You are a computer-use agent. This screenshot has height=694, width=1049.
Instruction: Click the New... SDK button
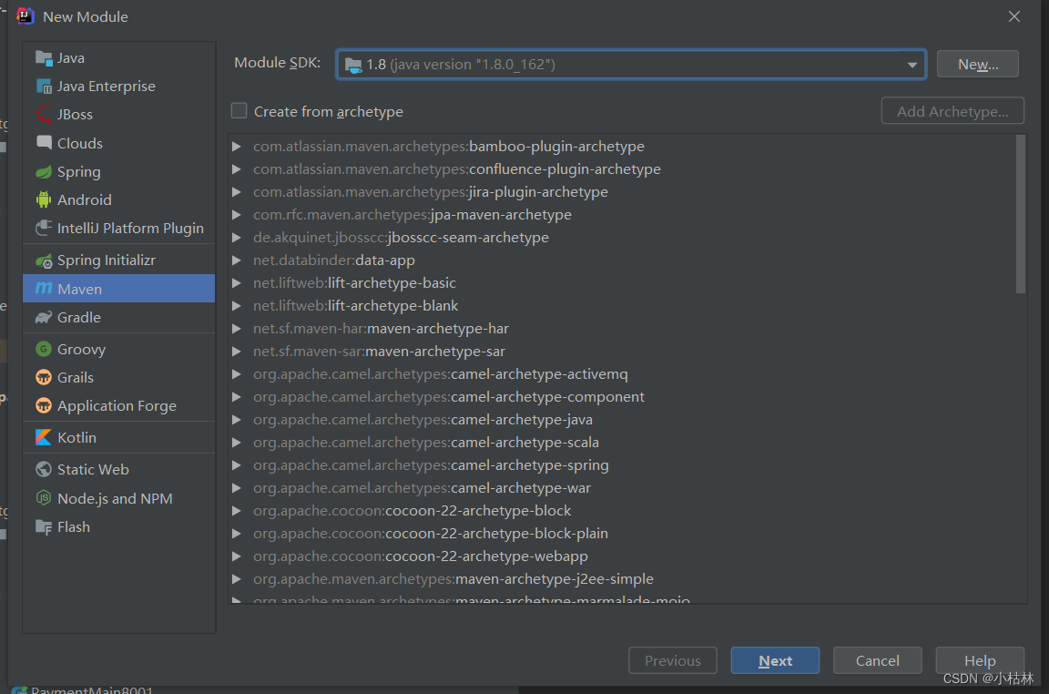tap(977, 65)
